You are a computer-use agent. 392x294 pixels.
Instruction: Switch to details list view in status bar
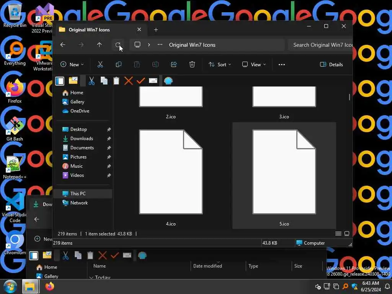[x=338, y=234]
